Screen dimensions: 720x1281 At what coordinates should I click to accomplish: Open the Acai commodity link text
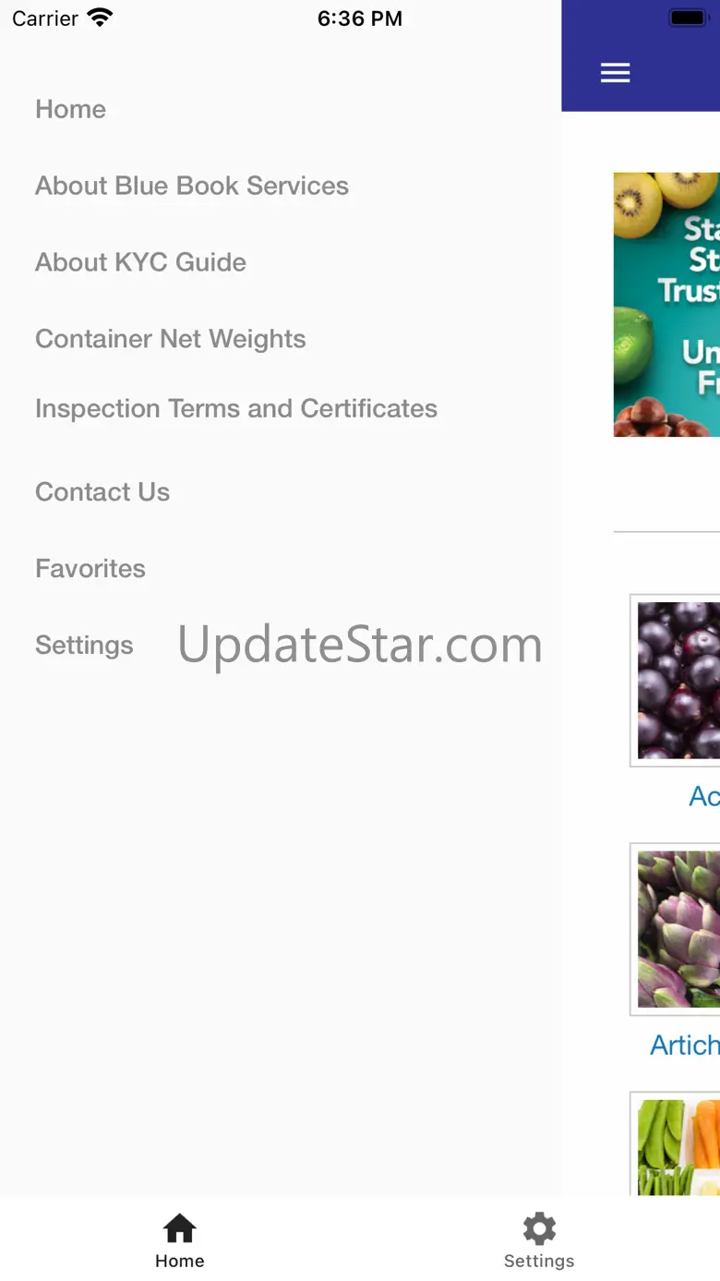click(704, 796)
